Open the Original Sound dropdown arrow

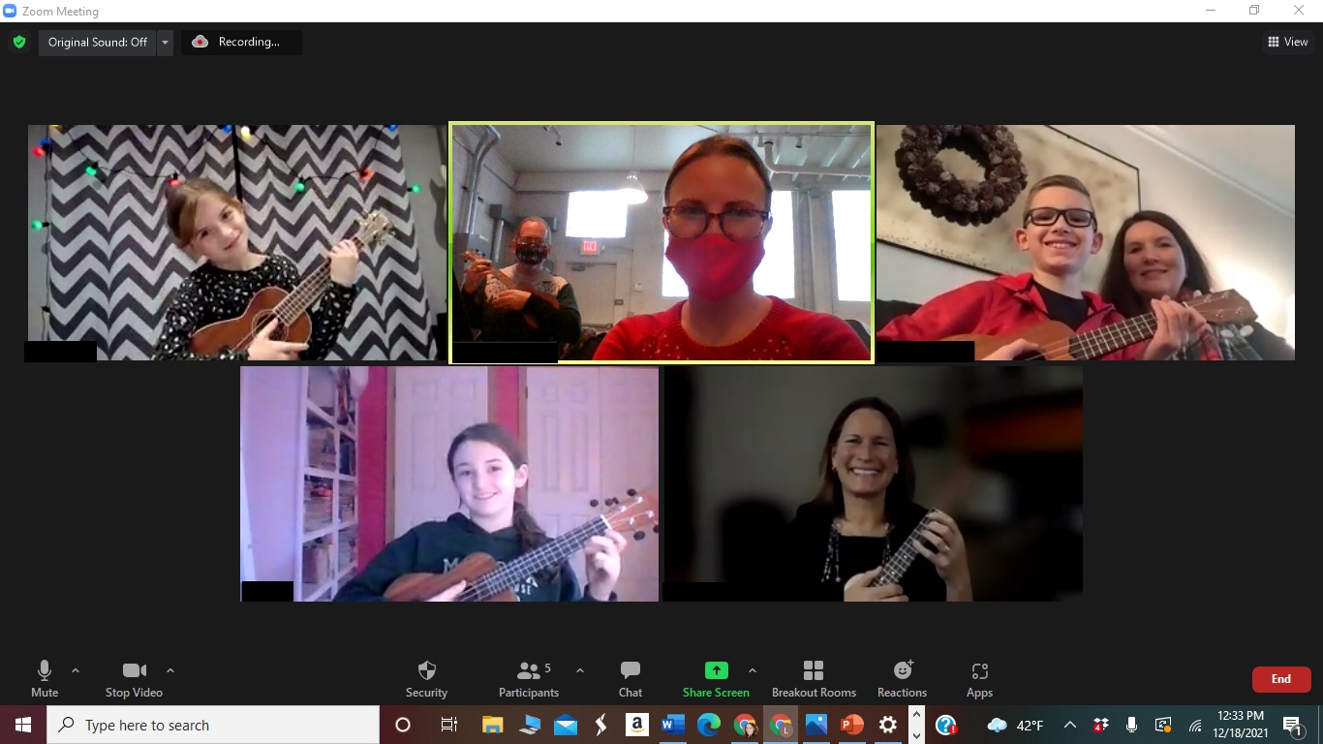click(x=165, y=43)
